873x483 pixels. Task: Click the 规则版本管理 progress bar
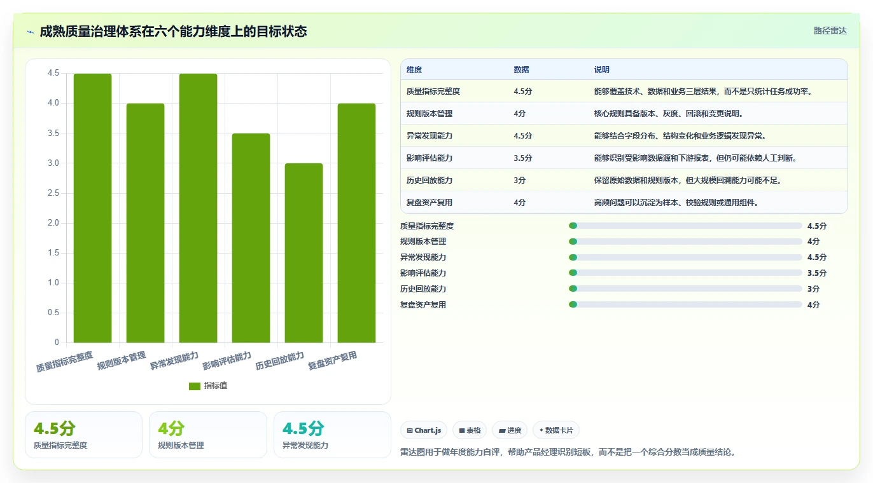(685, 241)
